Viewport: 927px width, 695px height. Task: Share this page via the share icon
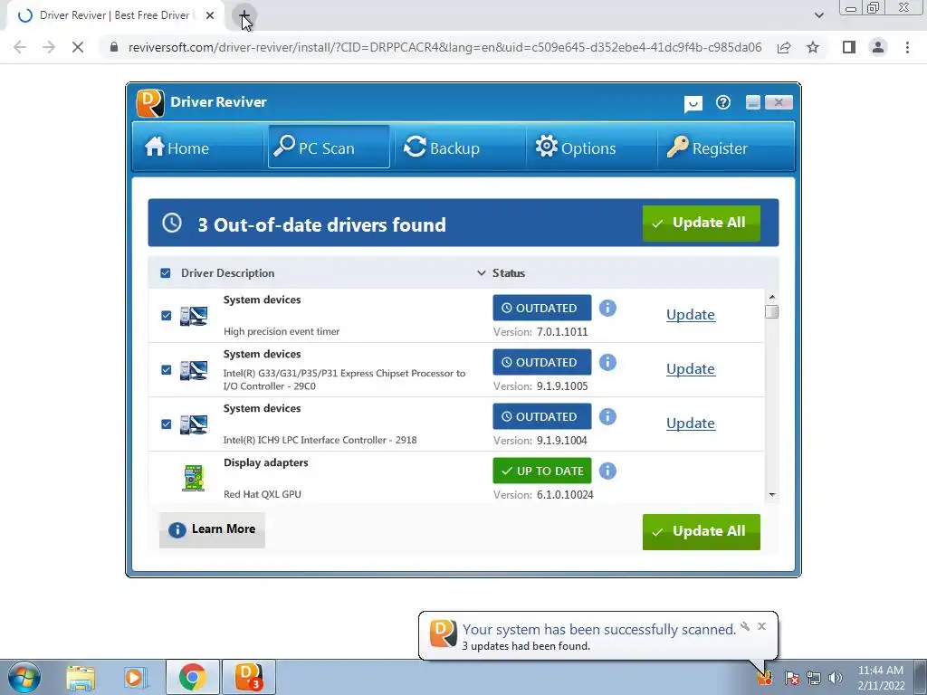784,47
